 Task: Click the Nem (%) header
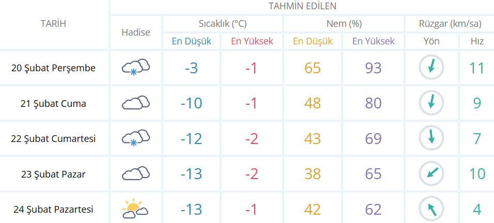[344, 24]
